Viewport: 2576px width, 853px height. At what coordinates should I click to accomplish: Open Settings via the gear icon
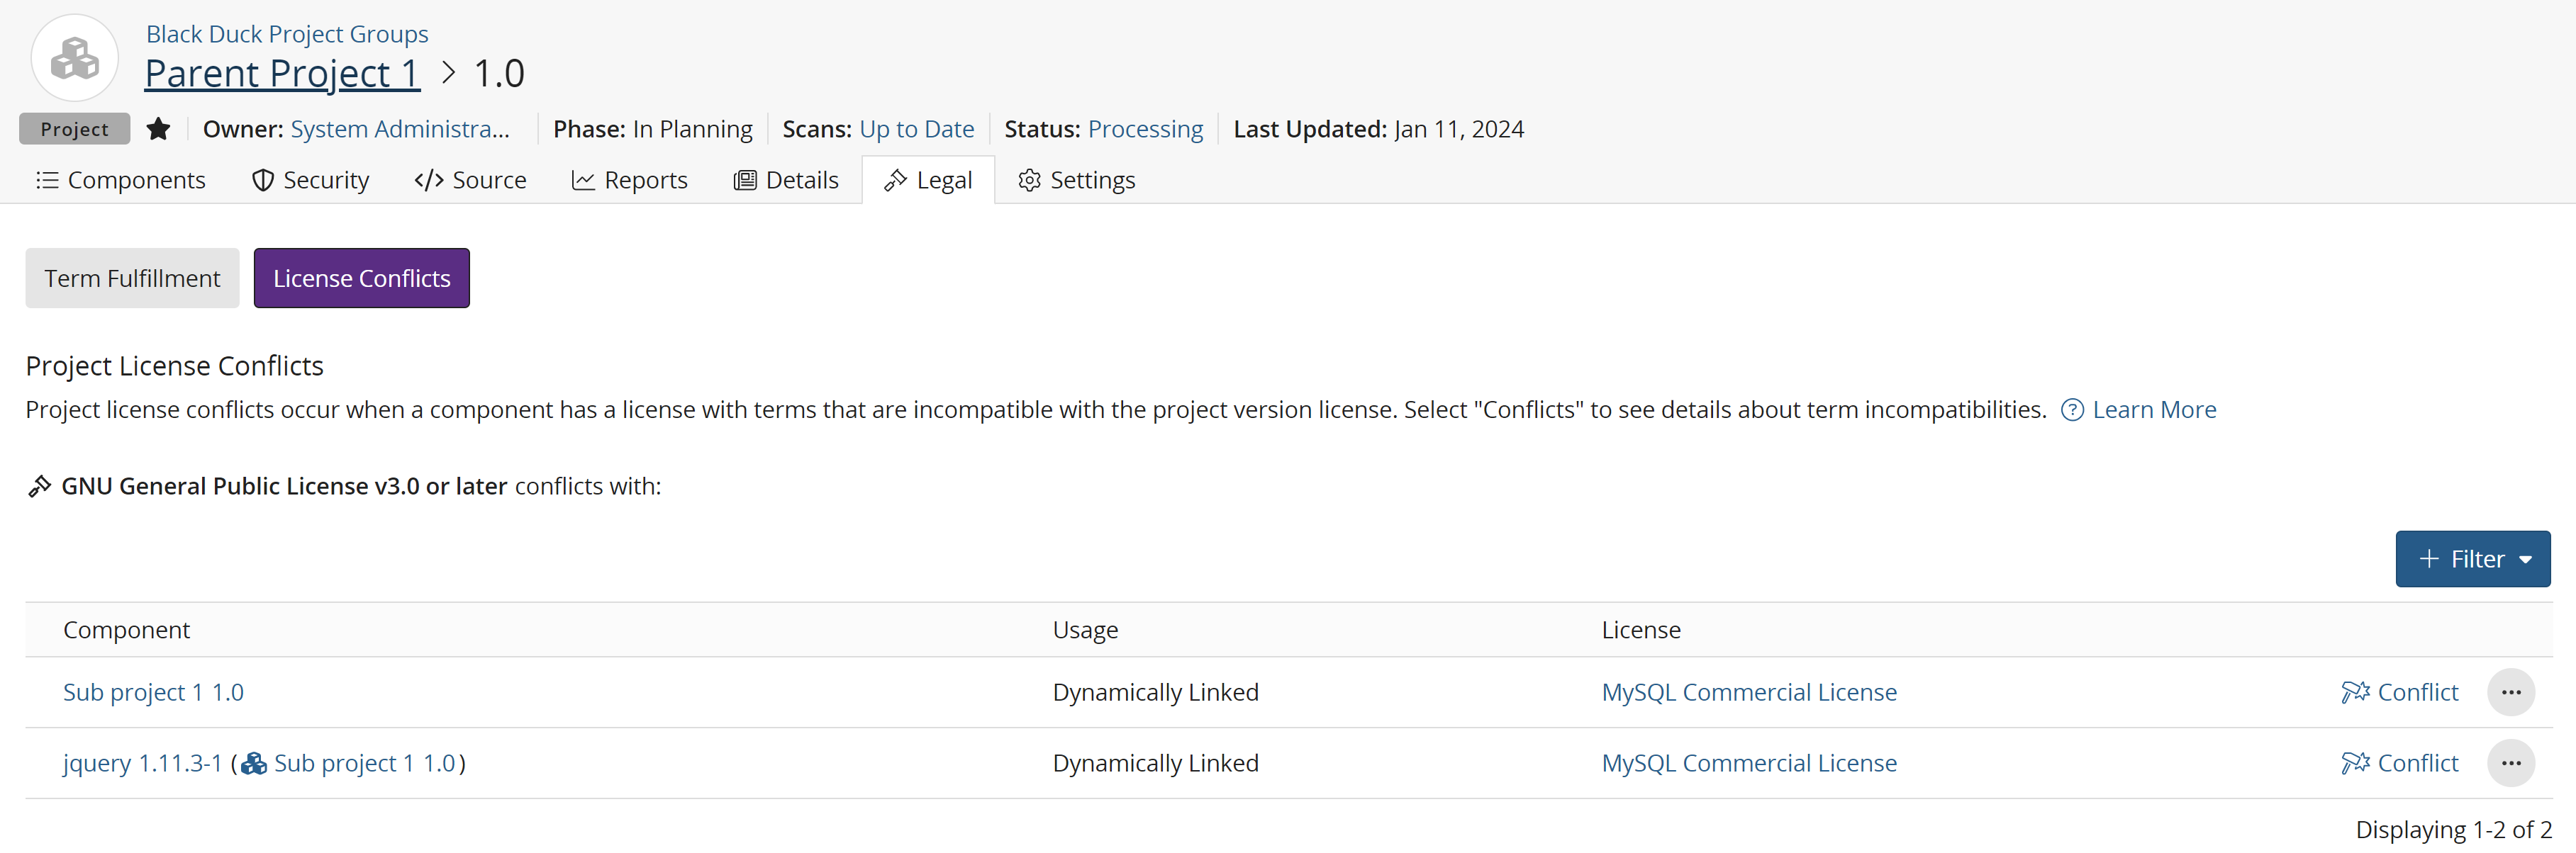point(1029,180)
